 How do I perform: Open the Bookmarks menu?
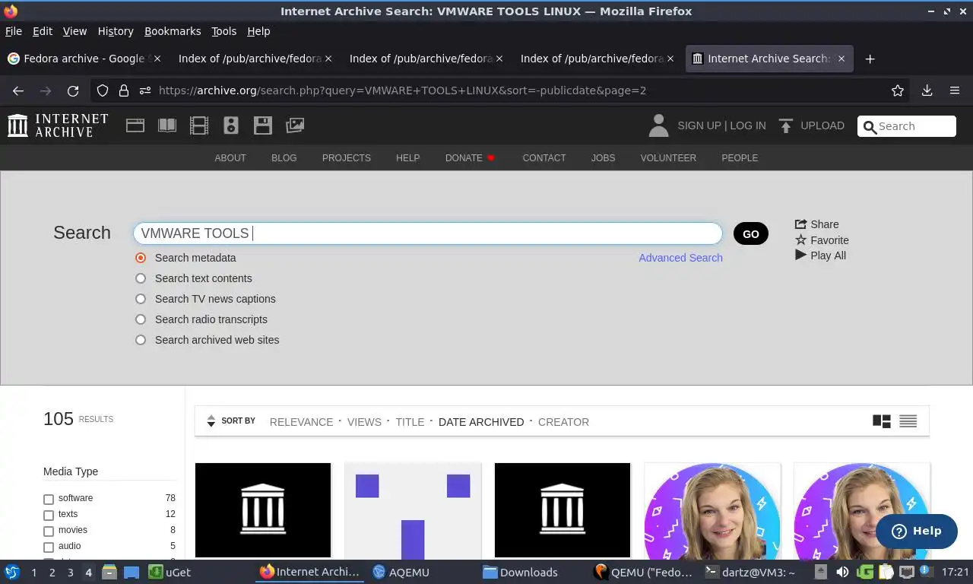point(173,31)
